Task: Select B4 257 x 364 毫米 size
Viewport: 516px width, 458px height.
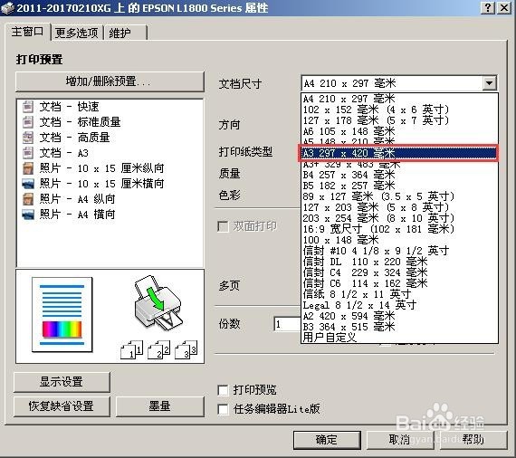Action: (x=399, y=175)
